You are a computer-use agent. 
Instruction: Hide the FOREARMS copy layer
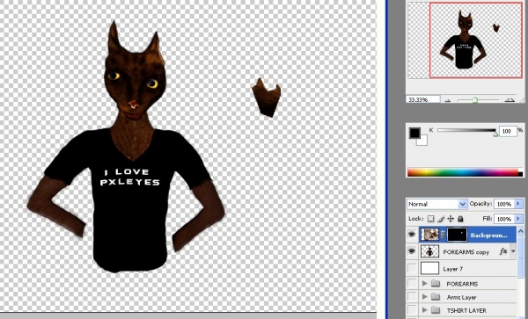tap(412, 251)
